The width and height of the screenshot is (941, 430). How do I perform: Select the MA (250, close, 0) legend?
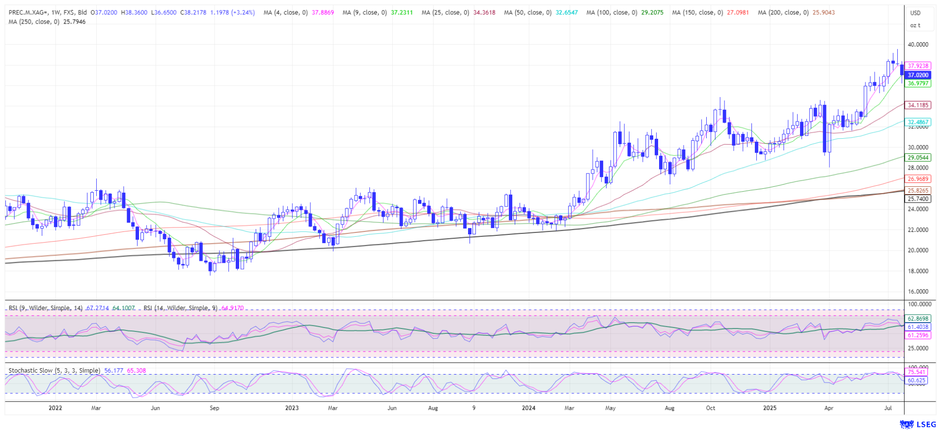(x=34, y=22)
